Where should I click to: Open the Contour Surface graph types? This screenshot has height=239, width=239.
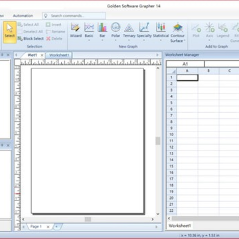point(178,33)
